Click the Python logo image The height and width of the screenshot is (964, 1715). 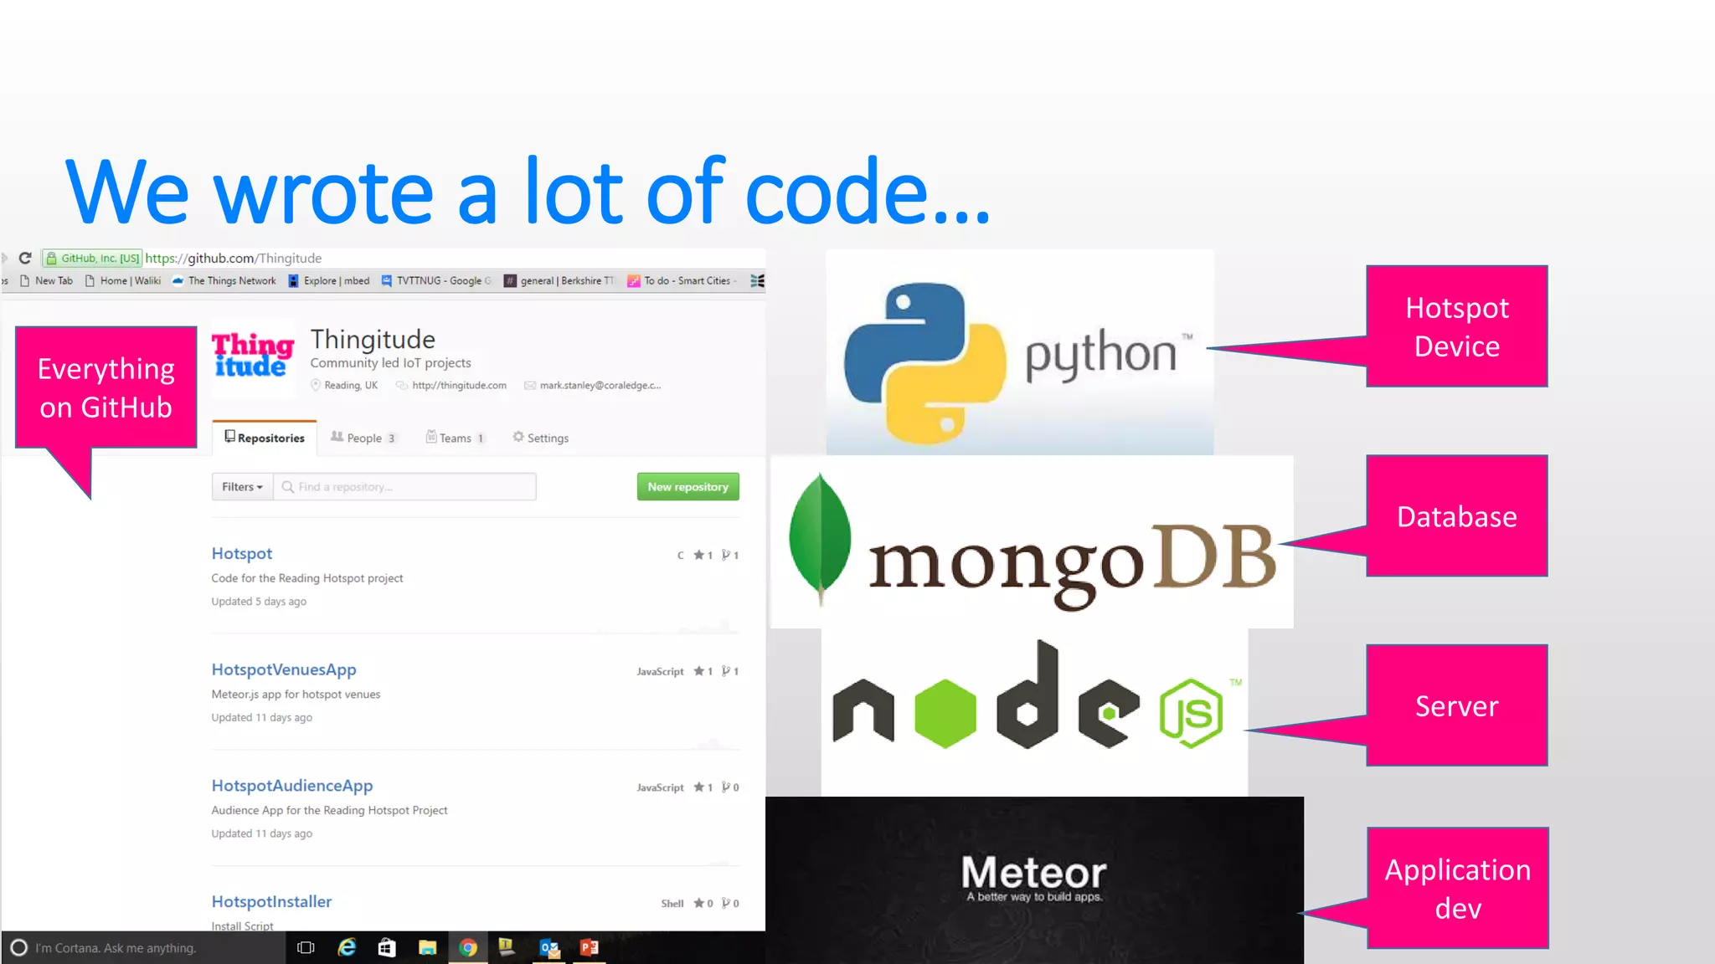coord(1019,352)
